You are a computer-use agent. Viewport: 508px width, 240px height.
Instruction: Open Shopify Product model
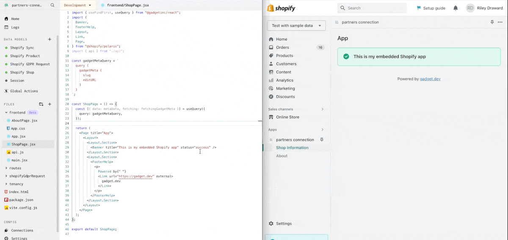click(25, 56)
